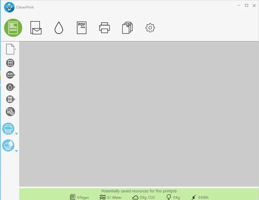Click the blue print button
Screen dimensions: 259x200
click(8, 129)
